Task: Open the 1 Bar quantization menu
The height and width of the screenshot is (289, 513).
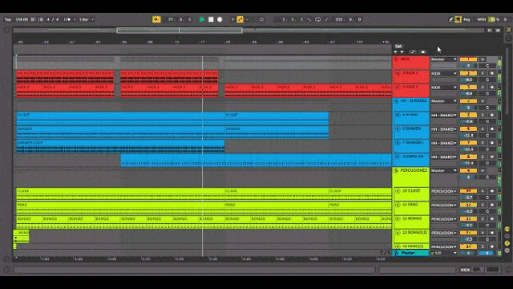Action: [x=86, y=19]
